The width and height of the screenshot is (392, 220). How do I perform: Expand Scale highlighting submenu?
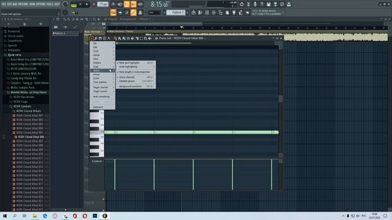[136, 67]
